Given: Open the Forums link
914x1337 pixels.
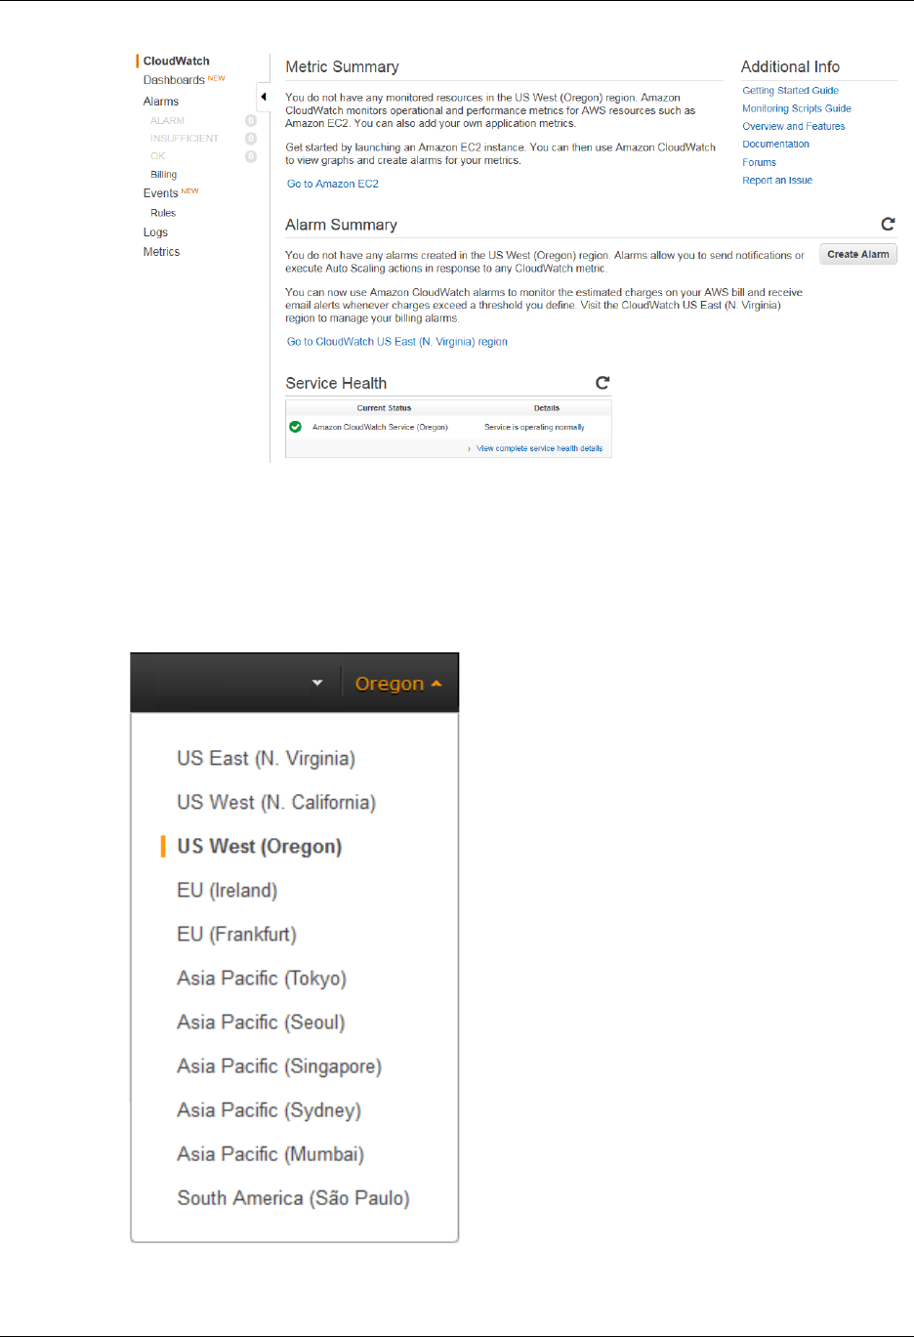Looking at the screenshot, I should point(759,162).
